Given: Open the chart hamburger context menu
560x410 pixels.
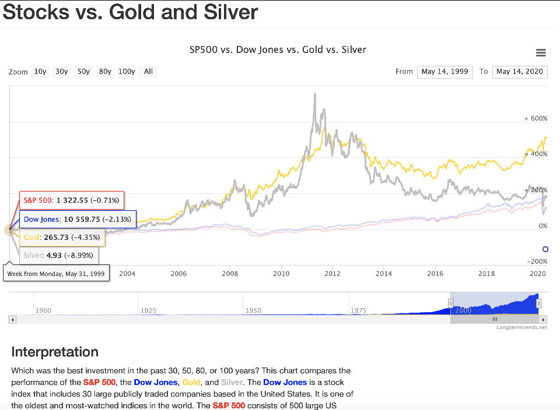Looking at the screenshot, I should [x=541, y=53].
